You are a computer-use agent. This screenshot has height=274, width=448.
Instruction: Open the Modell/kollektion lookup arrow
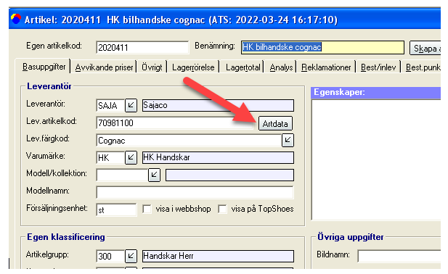[x=154, y=175]
